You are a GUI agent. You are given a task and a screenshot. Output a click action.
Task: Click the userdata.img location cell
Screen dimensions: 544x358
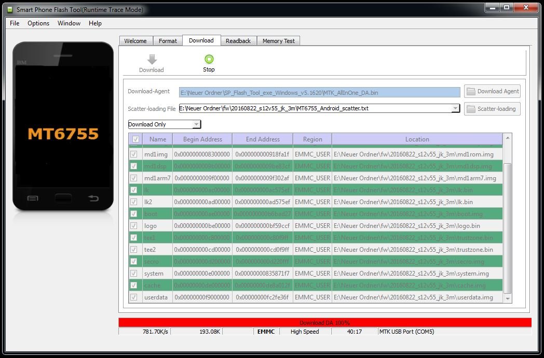417,297
